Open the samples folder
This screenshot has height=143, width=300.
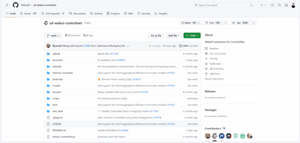click(x=57, y=92)
